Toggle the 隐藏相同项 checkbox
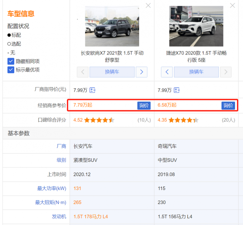This screenshot has height=225, width=243. pyautogui.click(x=11, y=61)
